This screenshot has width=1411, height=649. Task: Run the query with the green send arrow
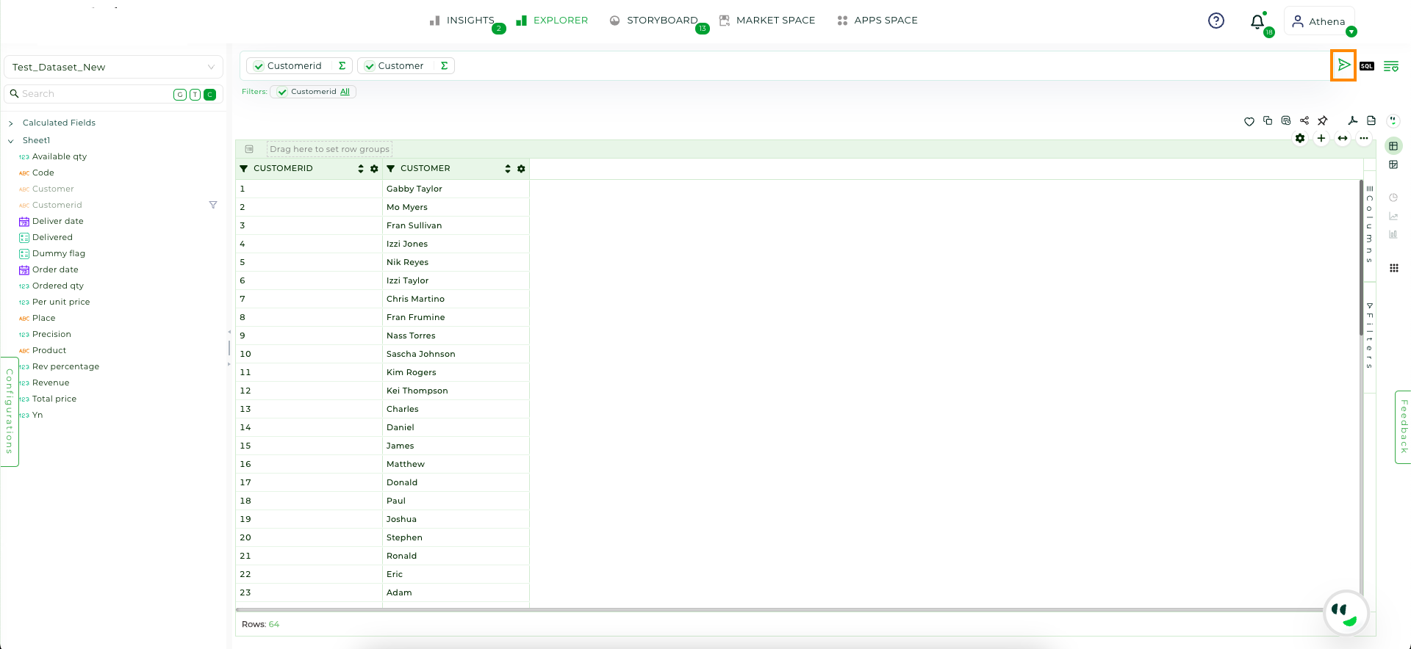pyautogui.click(x=1343, y=65)
